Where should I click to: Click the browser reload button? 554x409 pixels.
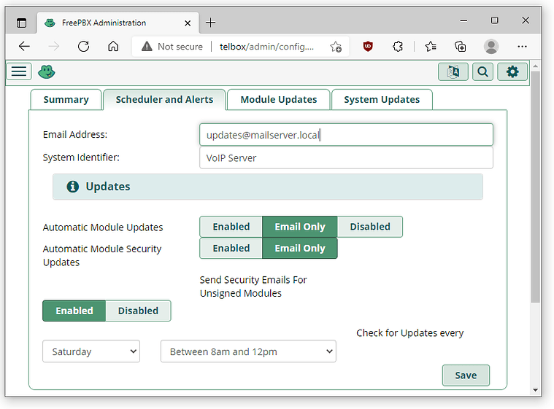click(x=83, y=46)
